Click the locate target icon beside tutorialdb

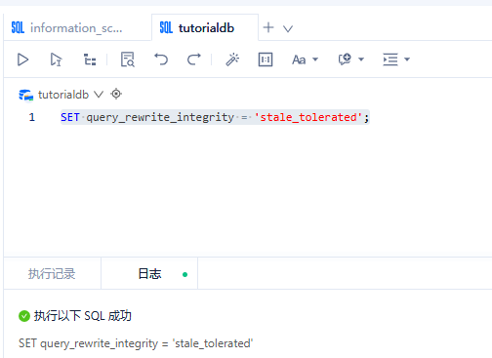(116, 94)
